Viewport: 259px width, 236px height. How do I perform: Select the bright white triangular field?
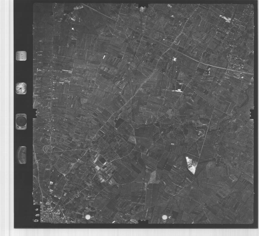pos(191,164)
